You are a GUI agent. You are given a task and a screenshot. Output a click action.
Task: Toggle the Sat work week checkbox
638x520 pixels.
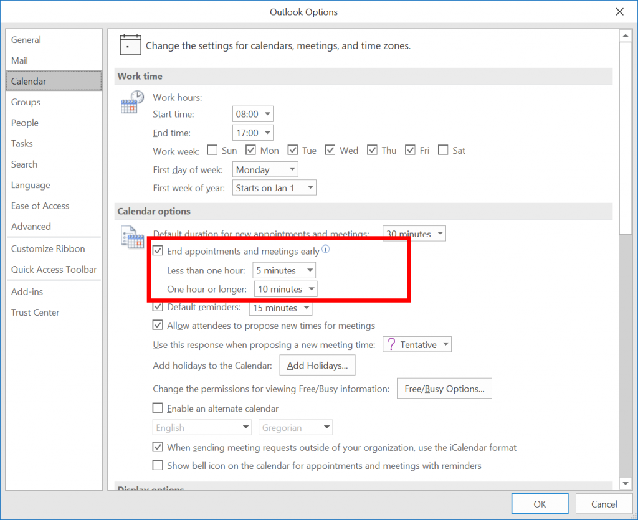click(444, 150)
